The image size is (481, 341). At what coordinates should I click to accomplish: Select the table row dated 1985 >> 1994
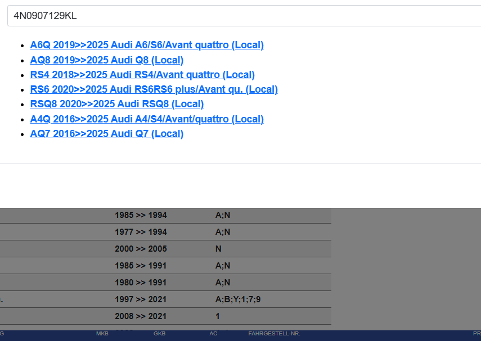[x=141, y=215]
